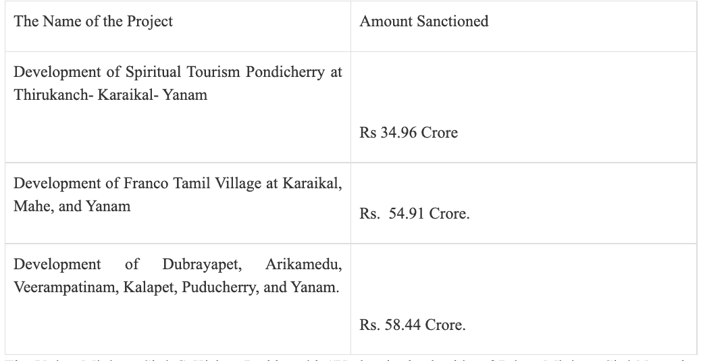Image resolution: width=703 pixels, height=361 pixels.
Task: Select the Dubrayapet, Arikamedu project text
Action: [178, 275]
